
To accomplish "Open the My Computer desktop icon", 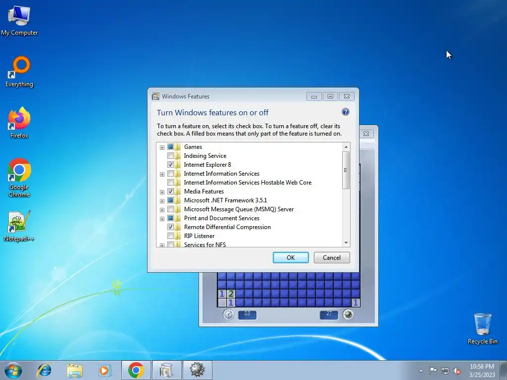I will 19,21.
